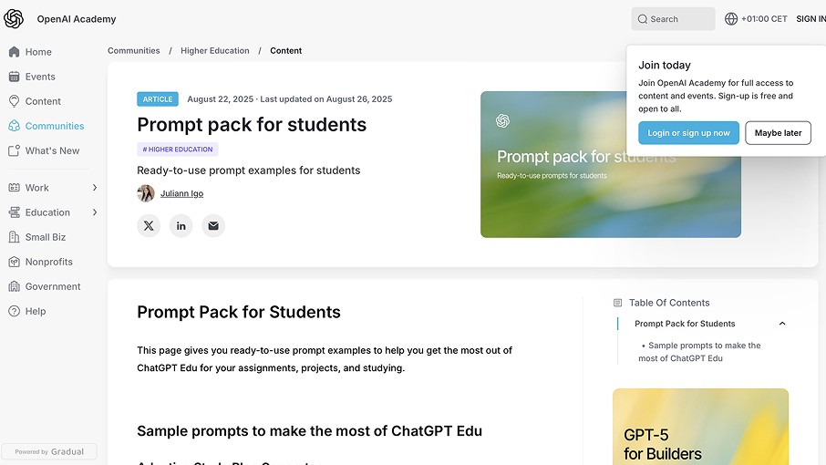Click SIGN IN in the header
Viewport: 826px width, 465px height.
click(811, 19)
